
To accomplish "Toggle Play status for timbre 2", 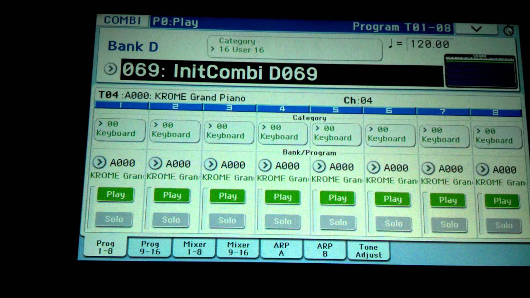I will click(x=172, y=195).
